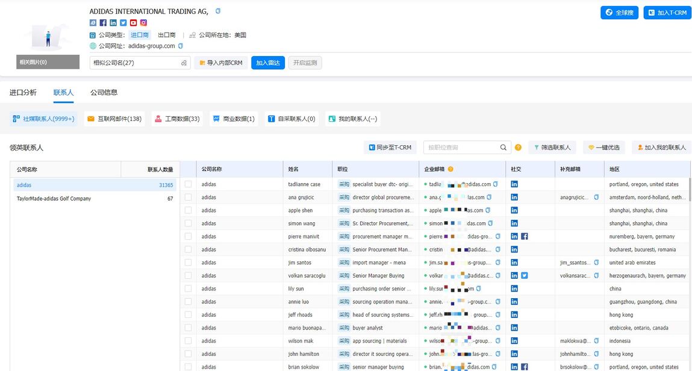Select the 互联网邮件(138) sub-tab

(114, 119)
